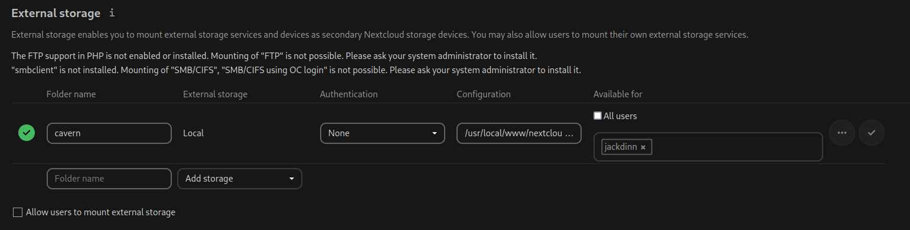Open the External storage info icon
The image size is (910, 230).
112,13
